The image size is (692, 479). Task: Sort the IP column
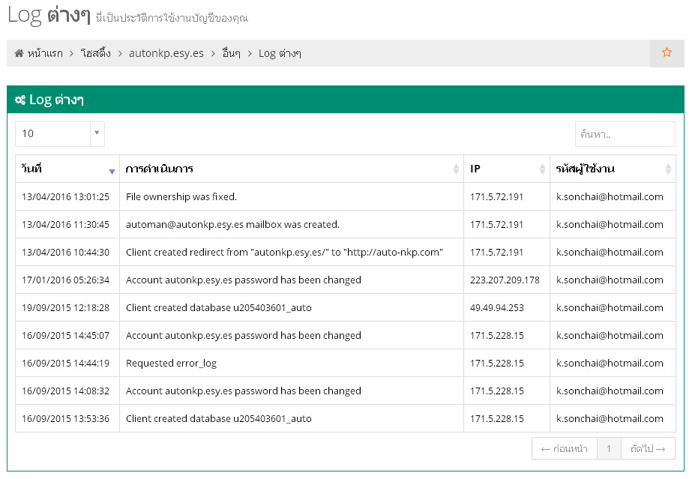pyautogui.click(x=542, y=169)
